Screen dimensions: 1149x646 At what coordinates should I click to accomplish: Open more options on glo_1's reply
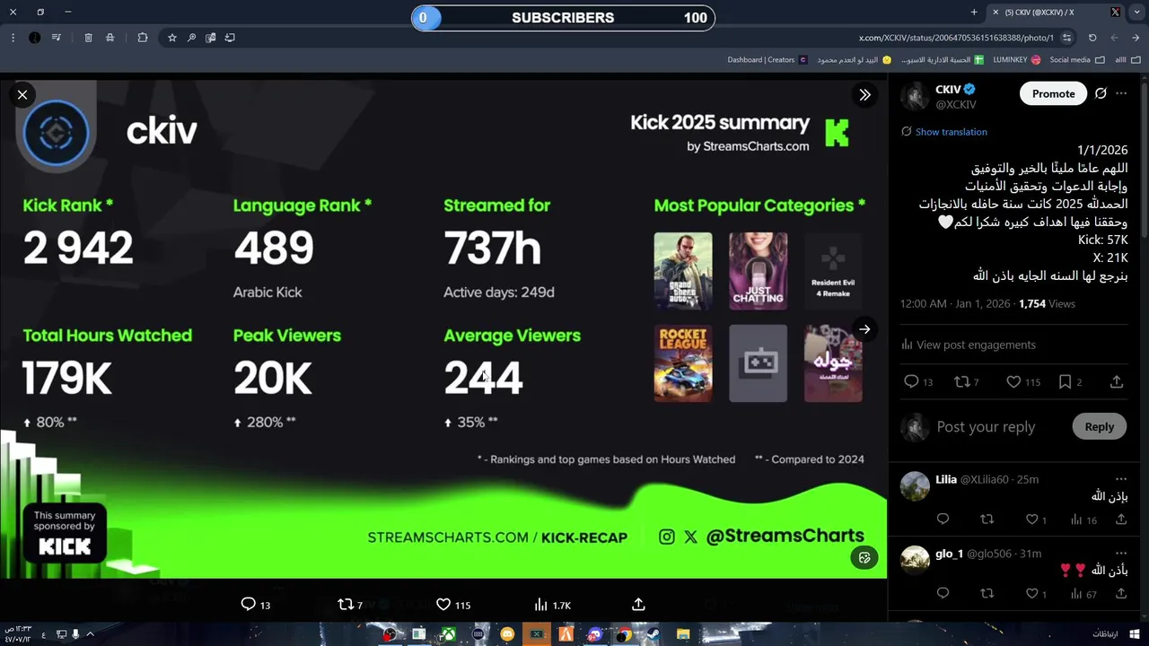click(x=1121, y=554)
